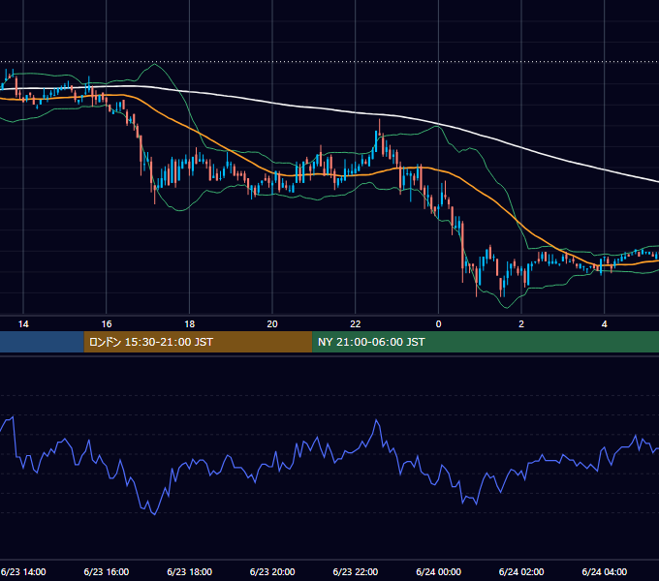
Task: Select the 4 hour label on price axis
Action: [x=605, y=324]
